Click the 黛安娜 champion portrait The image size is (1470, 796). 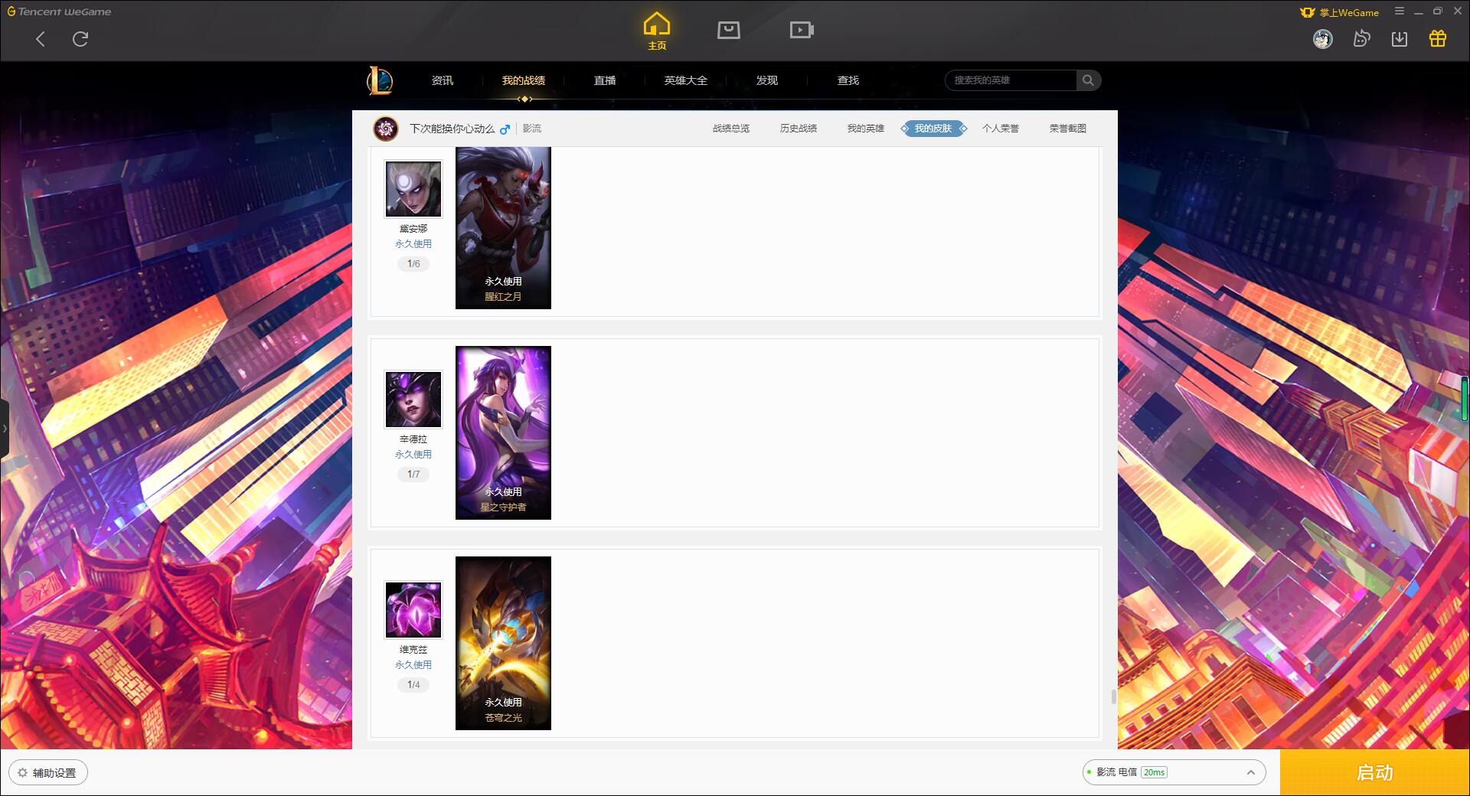coord(413,189)
